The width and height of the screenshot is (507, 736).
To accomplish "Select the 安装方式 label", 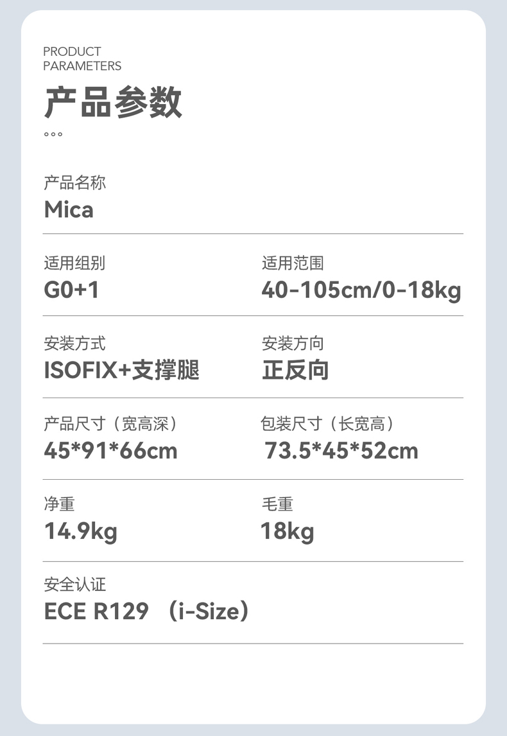I will click(x=74, y=343).
